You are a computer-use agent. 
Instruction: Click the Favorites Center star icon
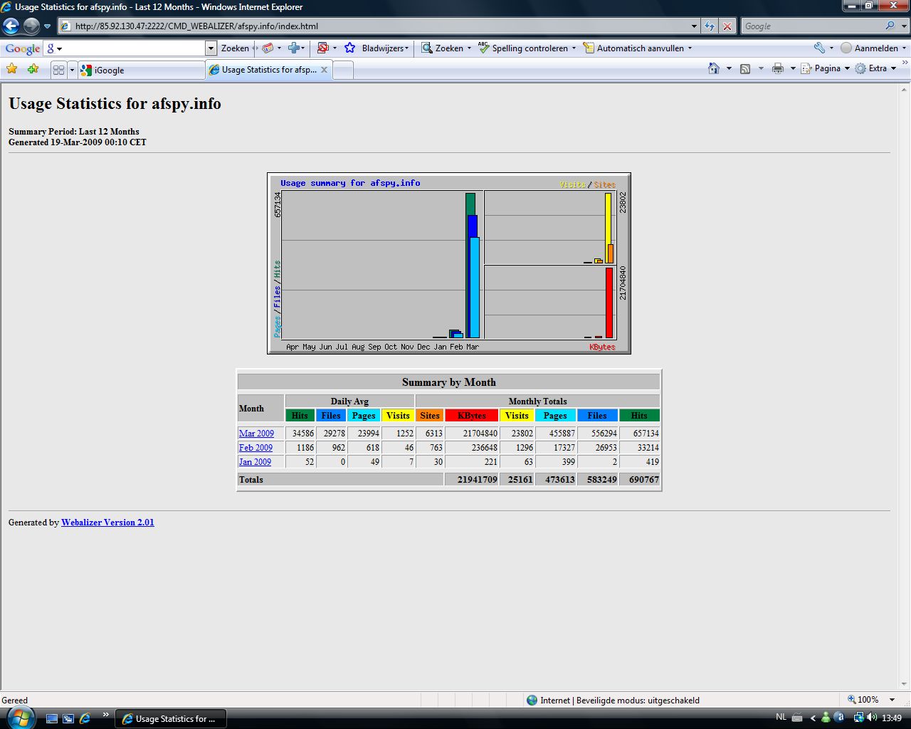(x=12, y=69)
